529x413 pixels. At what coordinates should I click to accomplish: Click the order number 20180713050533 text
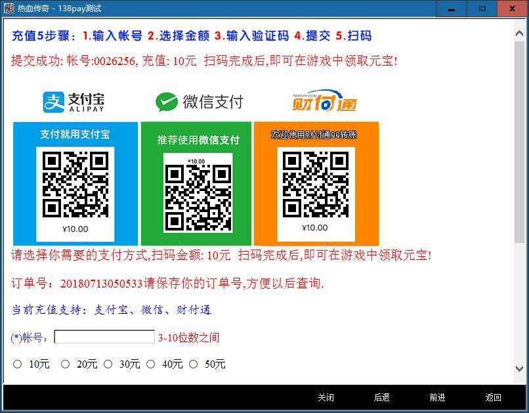point(101,284)
